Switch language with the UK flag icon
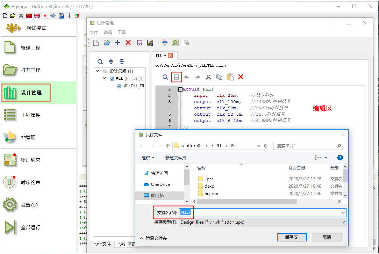The image size is (379, 254). [37, 16]
